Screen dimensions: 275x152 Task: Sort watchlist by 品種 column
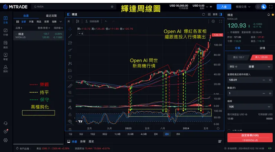[x=19, y=28]
